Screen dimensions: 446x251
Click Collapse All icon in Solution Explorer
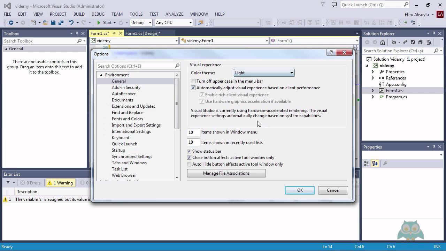[x=421, y=42]
